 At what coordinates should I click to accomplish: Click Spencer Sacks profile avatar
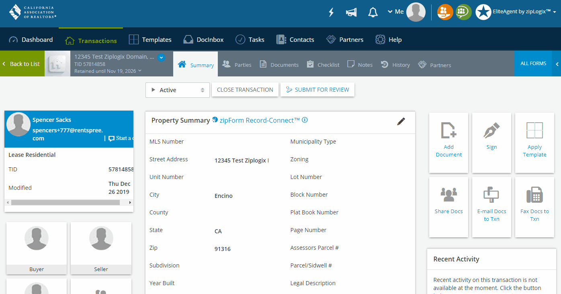pos(18,124)
